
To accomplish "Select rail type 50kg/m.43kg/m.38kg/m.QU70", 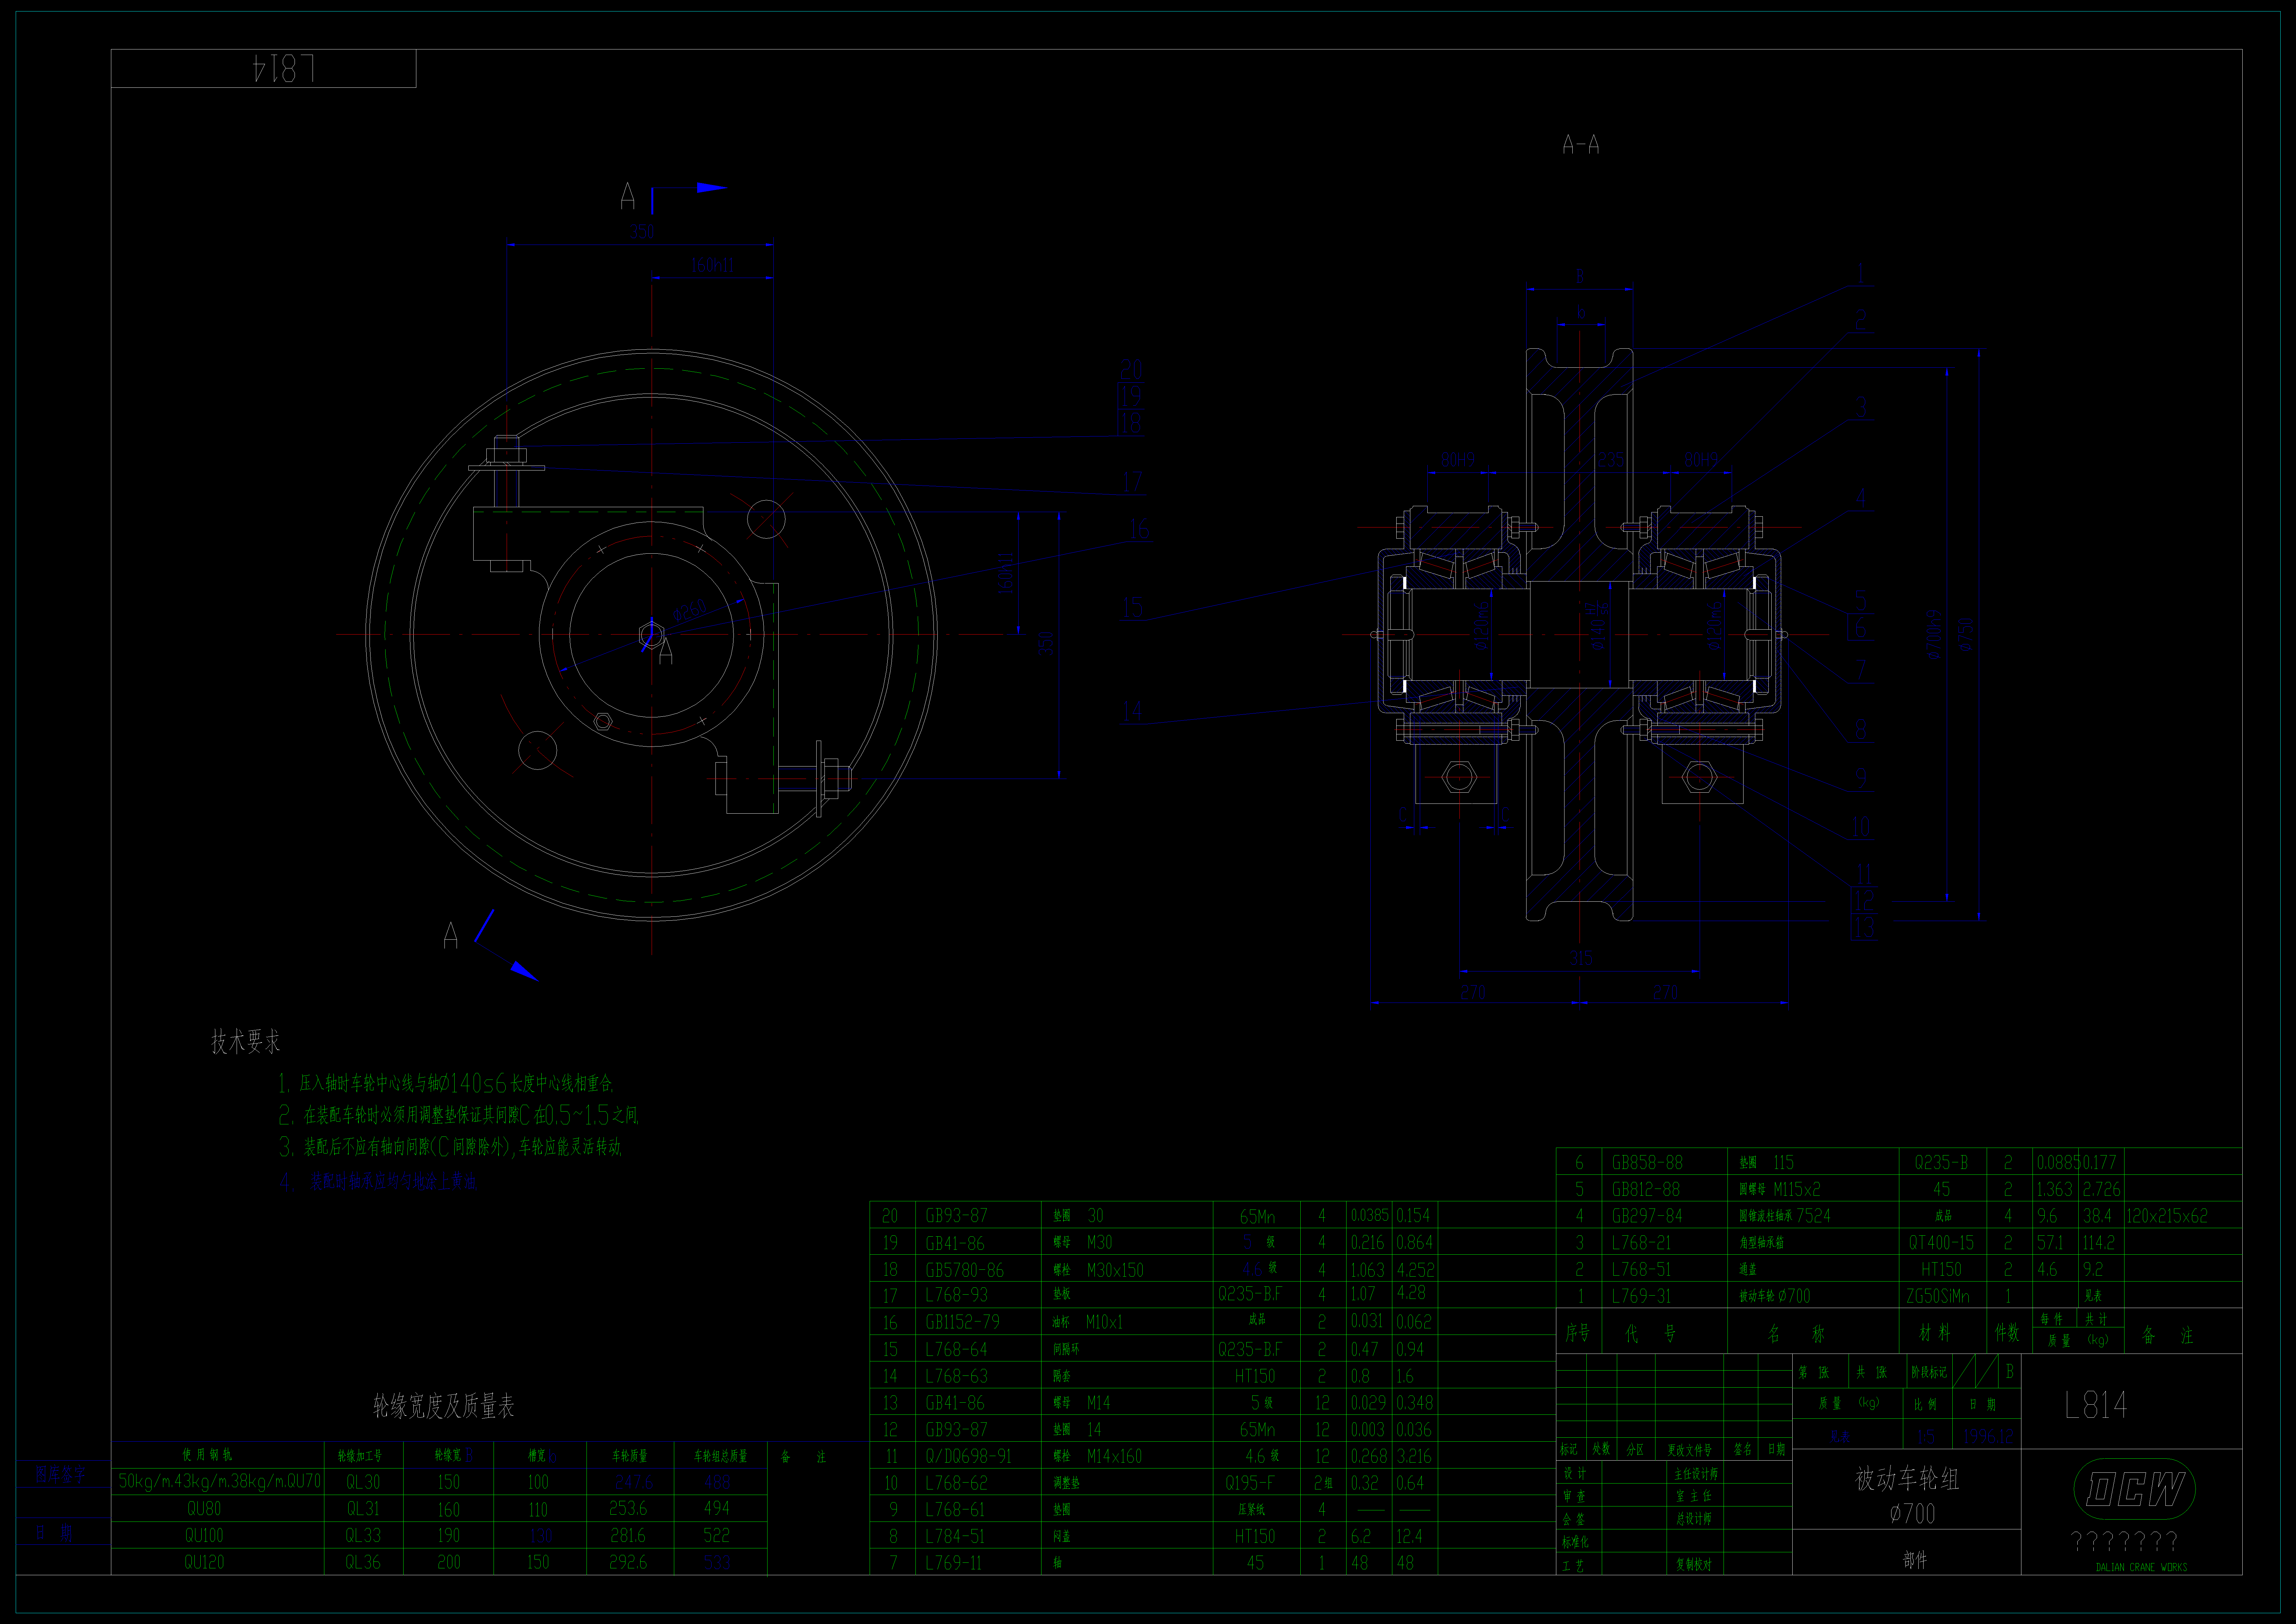I will 220,1481.
